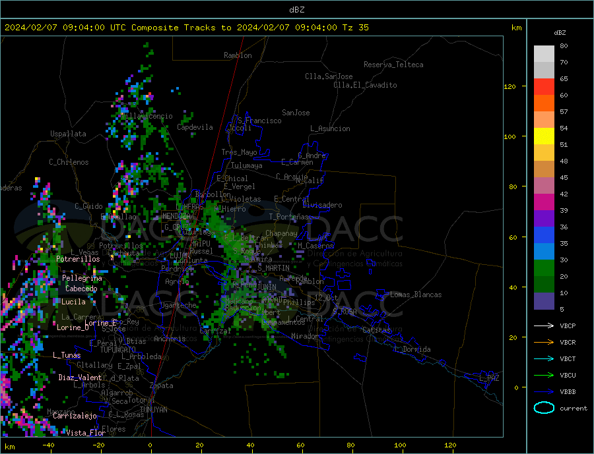Viewport: 594px width, 454px height.
Task: Click the TUNUYAN place label
Action: [x=153, y=410]
